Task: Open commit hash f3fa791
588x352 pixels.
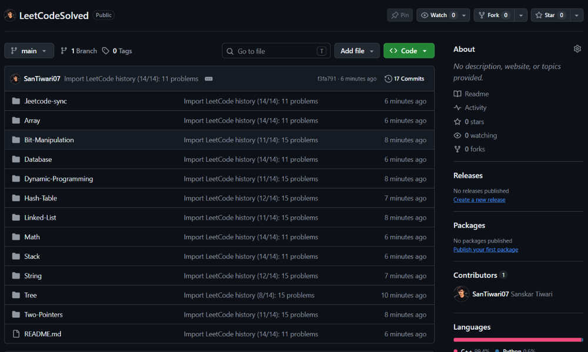Action: tap(326, 79)
